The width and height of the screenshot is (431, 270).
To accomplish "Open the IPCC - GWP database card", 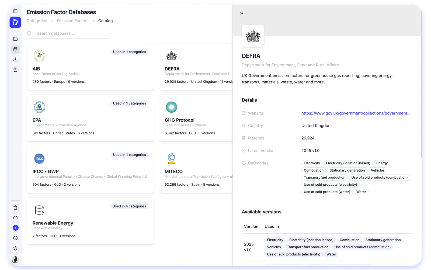I will pyautogui.click(x=91, y=169).
